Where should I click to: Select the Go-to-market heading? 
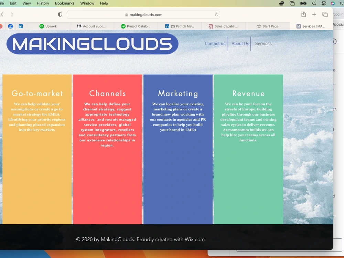(x=37, y=94)
